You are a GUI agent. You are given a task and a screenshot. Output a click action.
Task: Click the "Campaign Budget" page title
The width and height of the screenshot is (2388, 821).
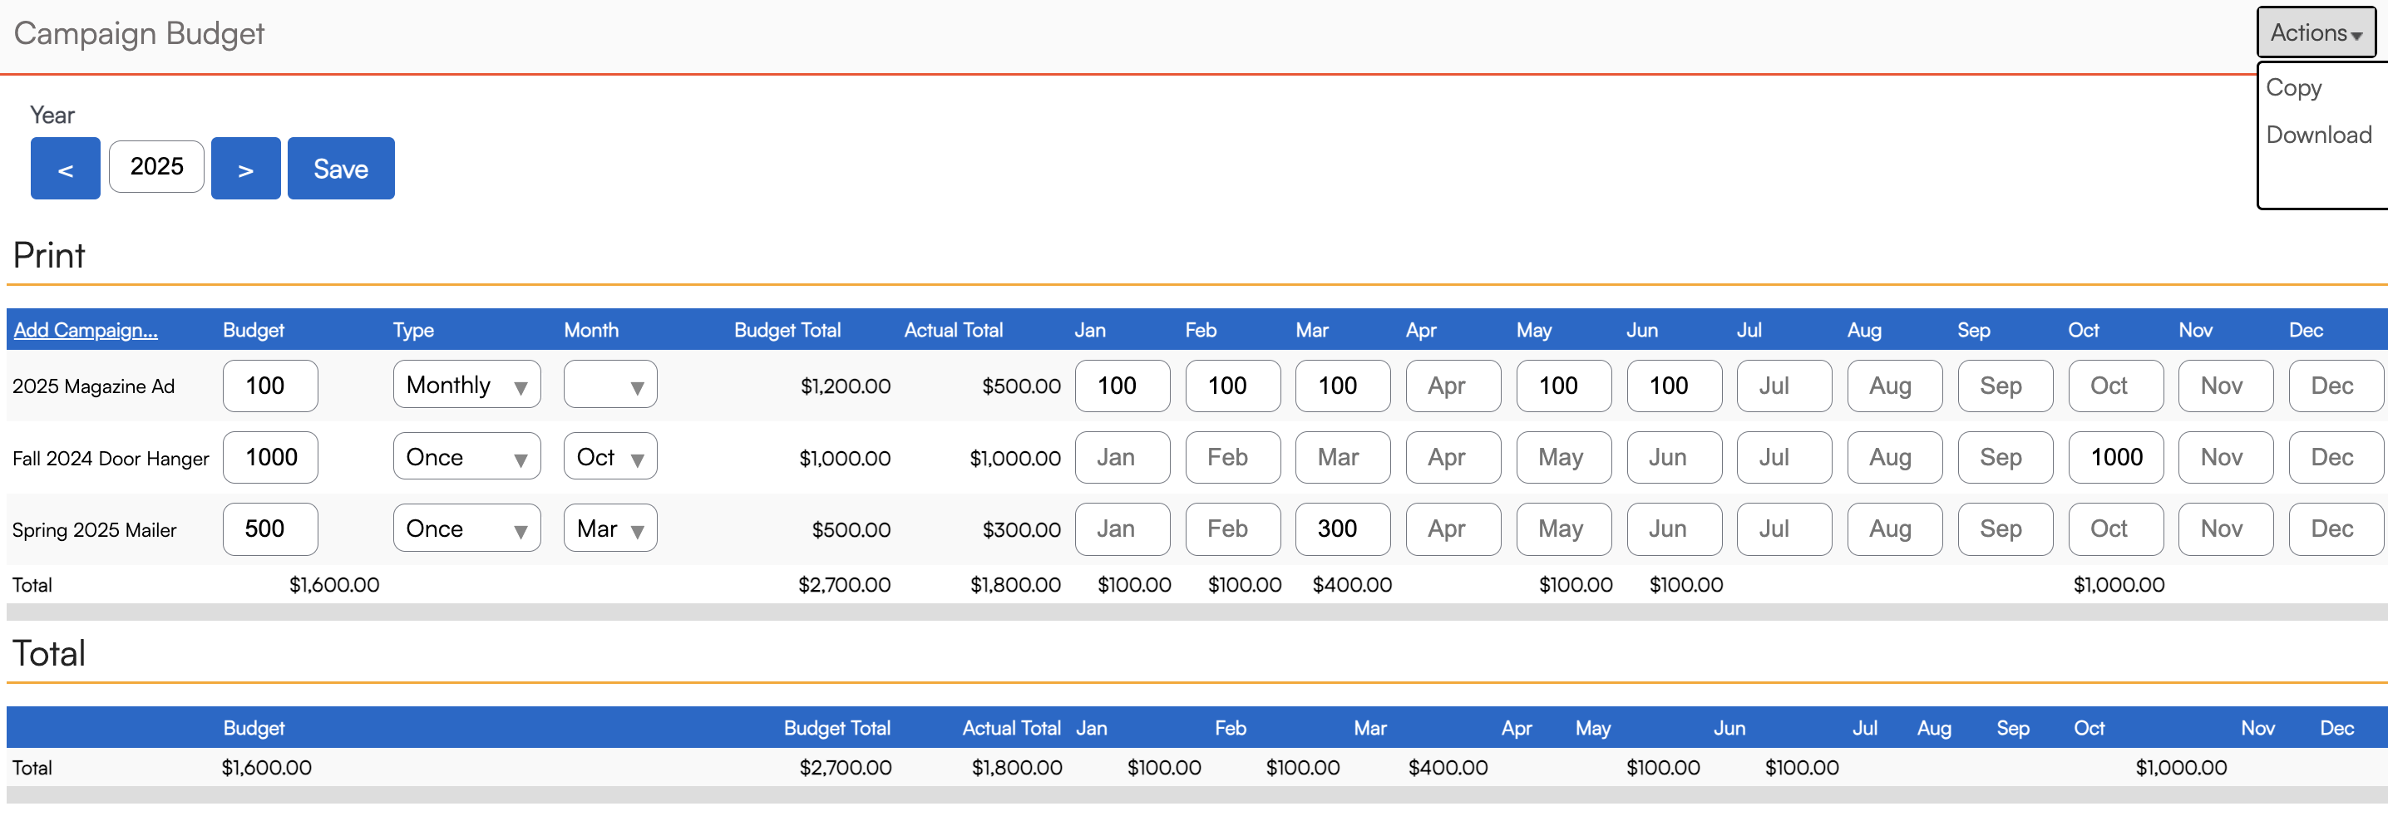coord(139,33)
